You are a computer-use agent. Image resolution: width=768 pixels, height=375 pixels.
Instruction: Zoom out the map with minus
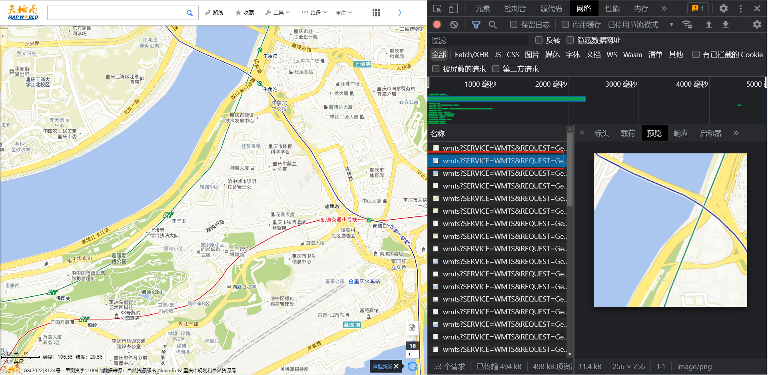[x=416, y=354]
